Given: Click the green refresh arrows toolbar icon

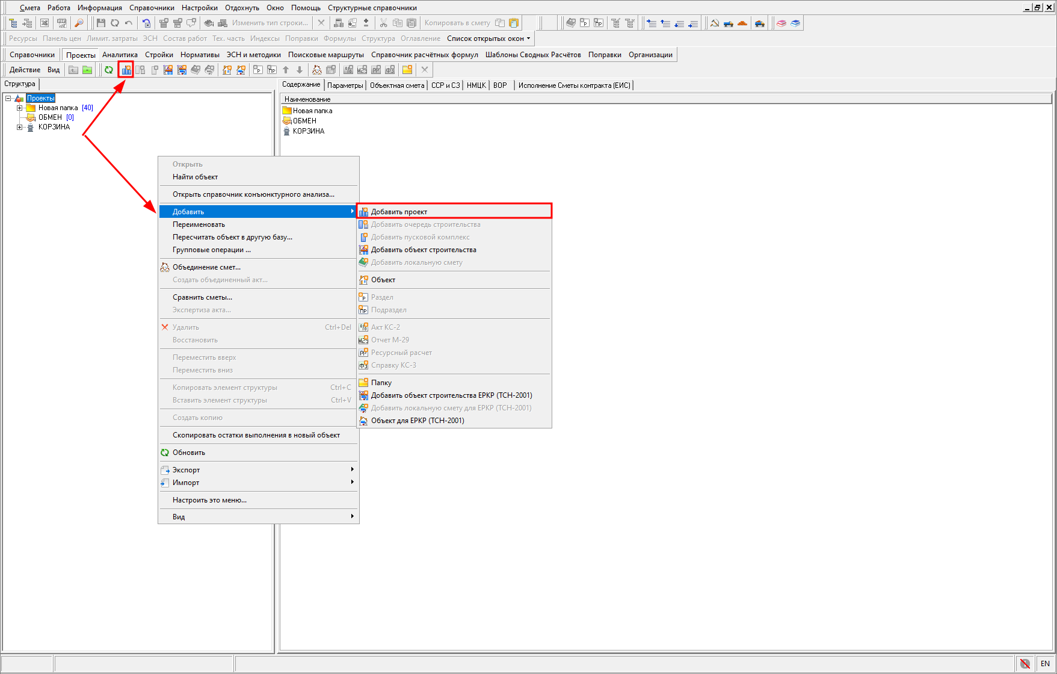Looking at the screenshot, I should [109, 70].
